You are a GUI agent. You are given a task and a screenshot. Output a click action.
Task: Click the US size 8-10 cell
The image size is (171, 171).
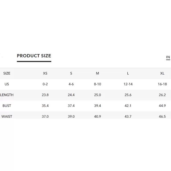[x=97, y=84]
